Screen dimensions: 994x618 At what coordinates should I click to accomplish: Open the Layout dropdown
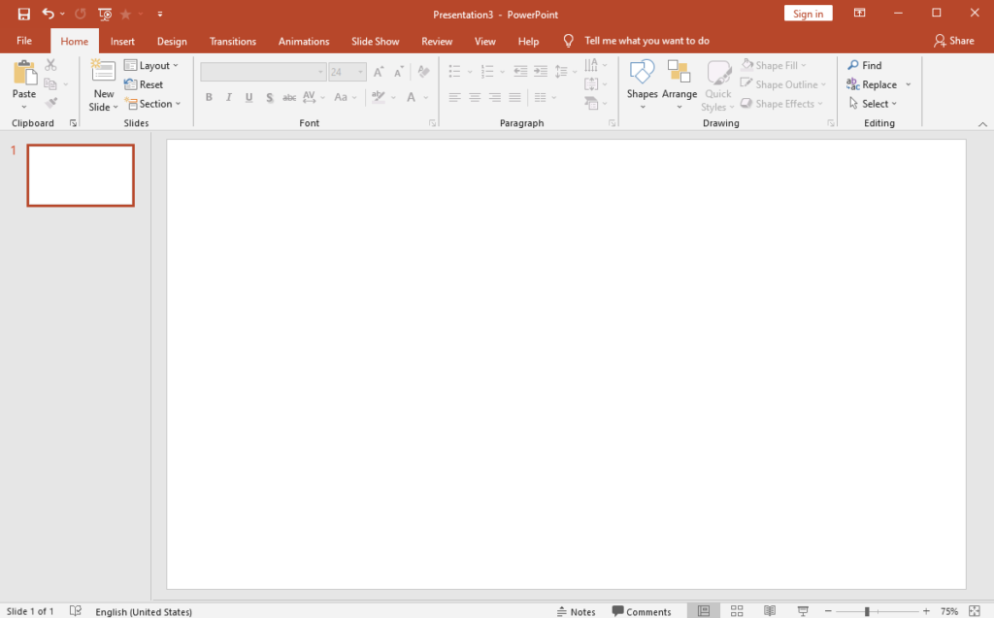(153, 65)
